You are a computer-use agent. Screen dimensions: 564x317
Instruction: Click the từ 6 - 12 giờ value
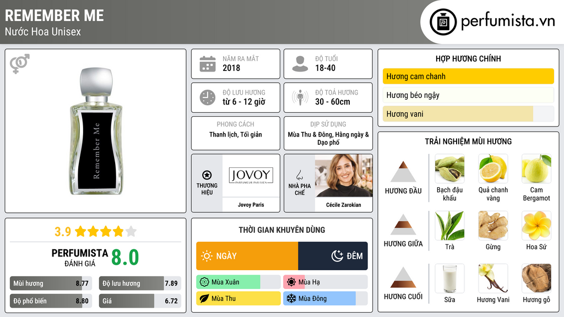pos(244,102)
